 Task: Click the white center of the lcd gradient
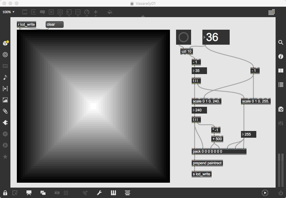point(93,106)
